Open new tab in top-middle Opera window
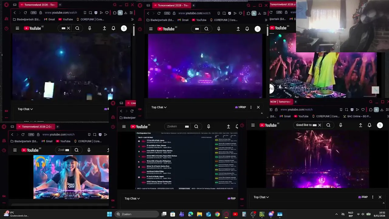 click(x=194, y=5)
